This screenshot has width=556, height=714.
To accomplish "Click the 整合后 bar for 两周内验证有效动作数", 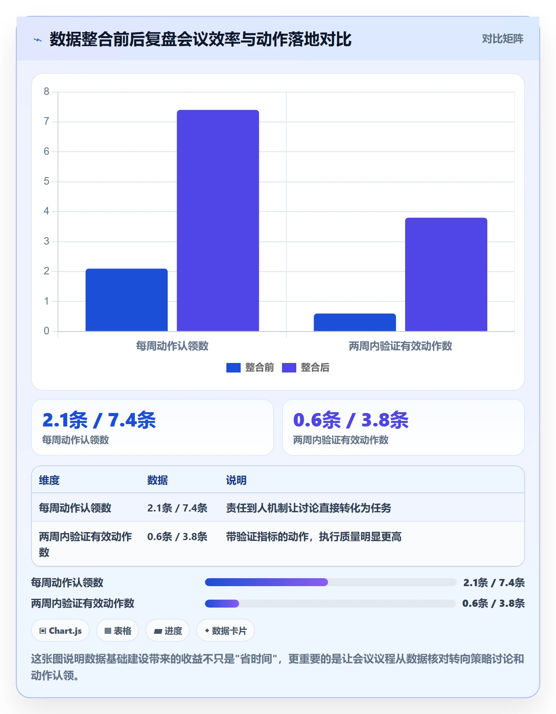I will [x=446, y=274].
